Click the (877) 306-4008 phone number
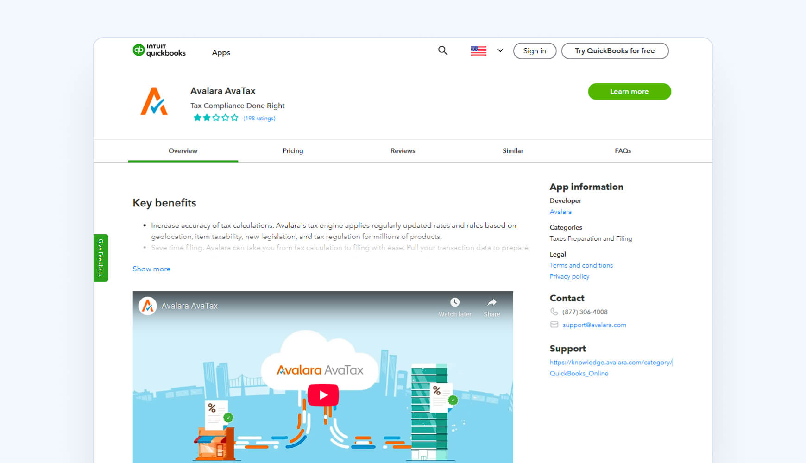Screen dimensions: 806x463 585,312
